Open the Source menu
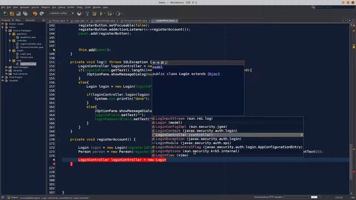The width and height of the screenshot is (356, 200). tap(35, 7)
